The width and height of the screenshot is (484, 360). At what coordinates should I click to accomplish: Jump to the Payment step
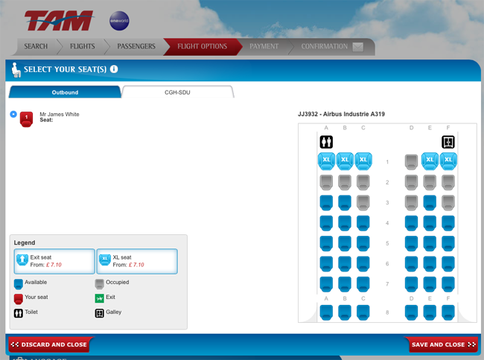(264, 46)
